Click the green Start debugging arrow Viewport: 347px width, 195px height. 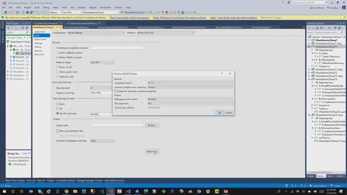[x=122, y=12]
